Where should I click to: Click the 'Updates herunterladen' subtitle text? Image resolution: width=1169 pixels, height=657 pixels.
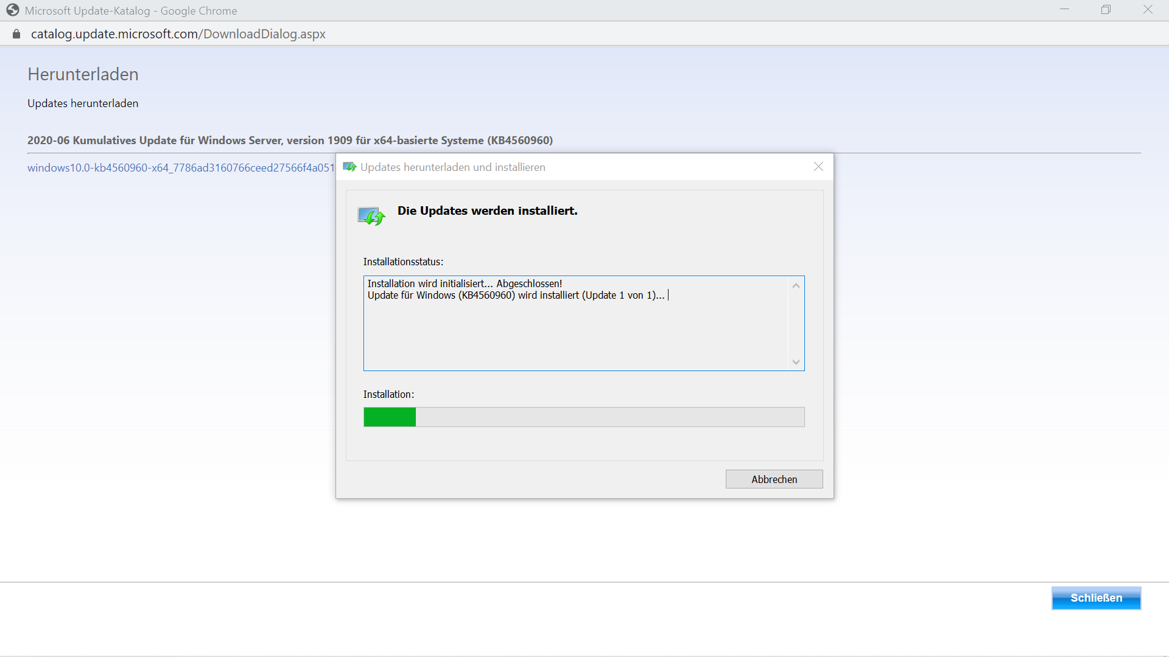pyautogui.click(x=83, y=103)
